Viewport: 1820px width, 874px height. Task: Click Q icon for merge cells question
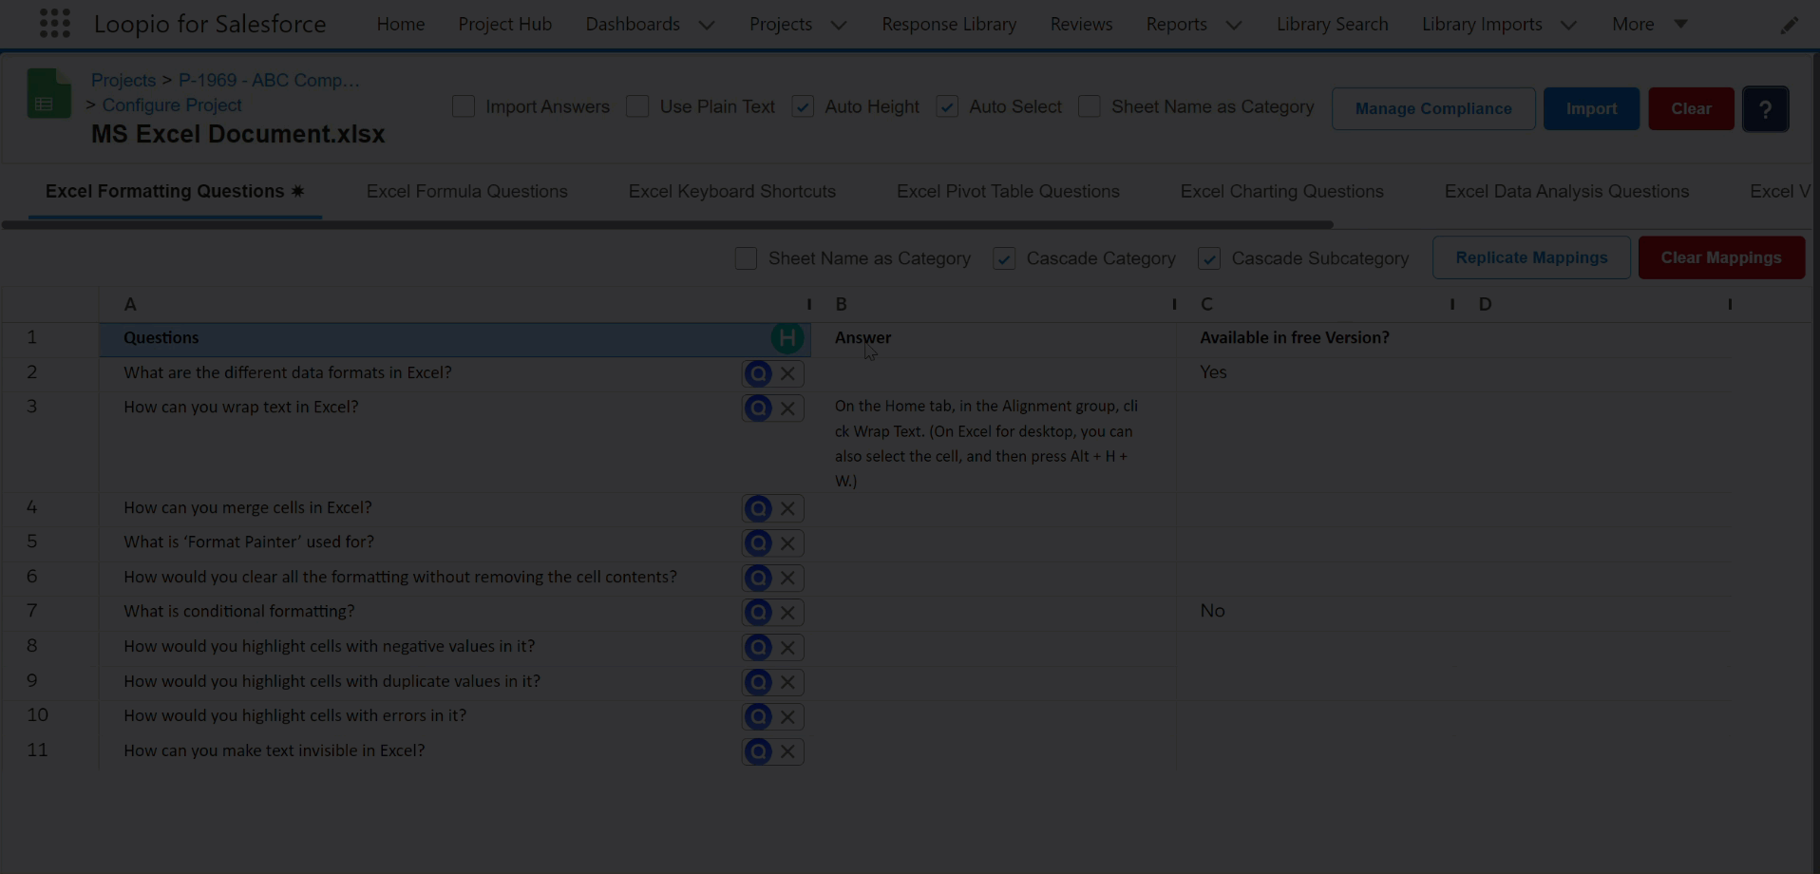click(x=757, y=508)
